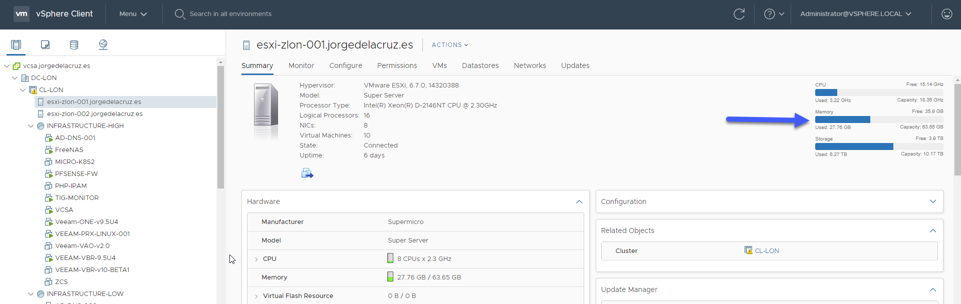This screenshot has height=304, width=961.
Task: Collapse the CL-LON cluster node
Action: (23, 90)
